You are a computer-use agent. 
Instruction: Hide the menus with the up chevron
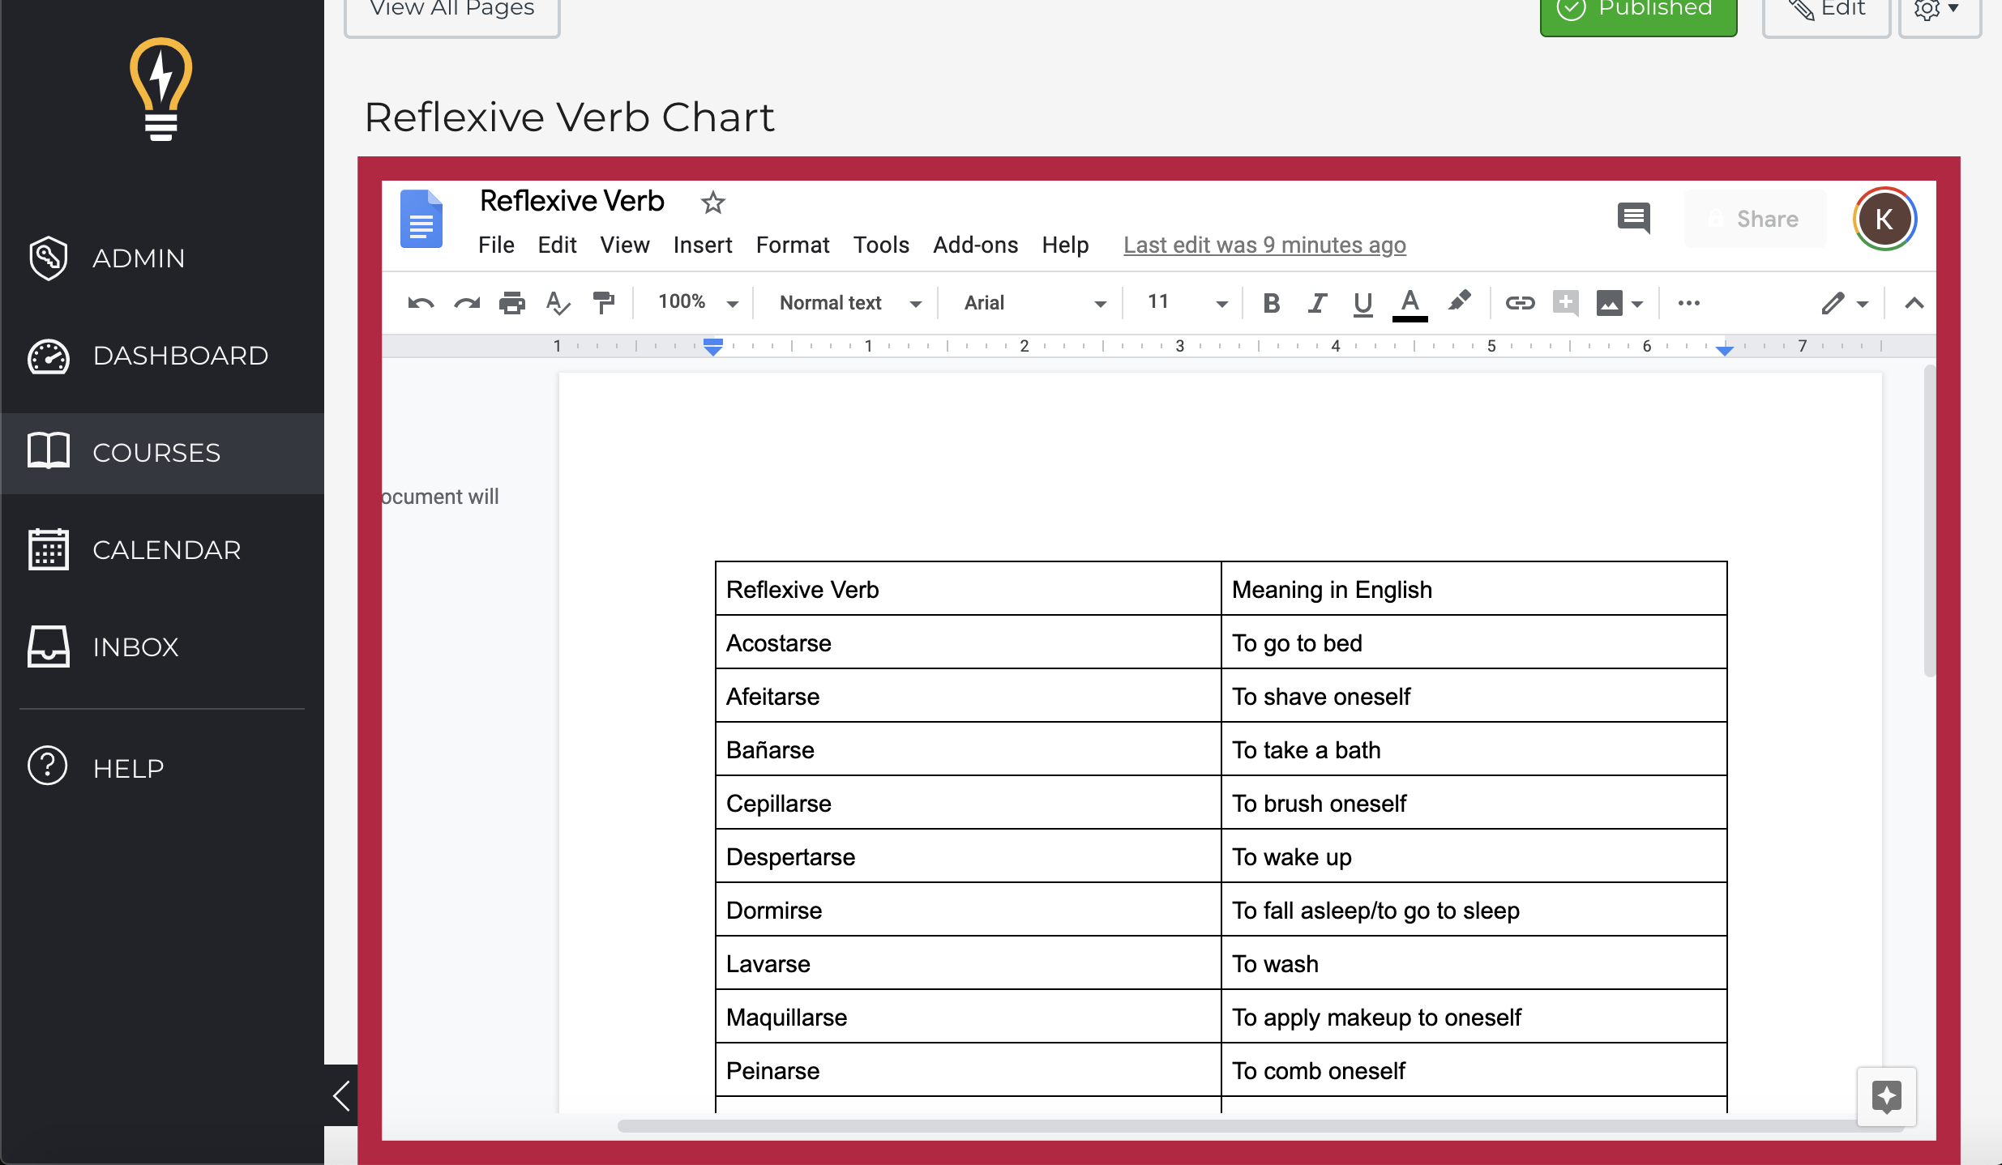[x=1914, y=304]
